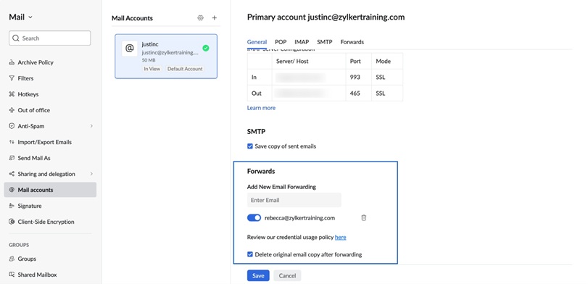Click the Save button
This screenshot has width=588, height=284.
pyautogui.click(x=258, y=276)
